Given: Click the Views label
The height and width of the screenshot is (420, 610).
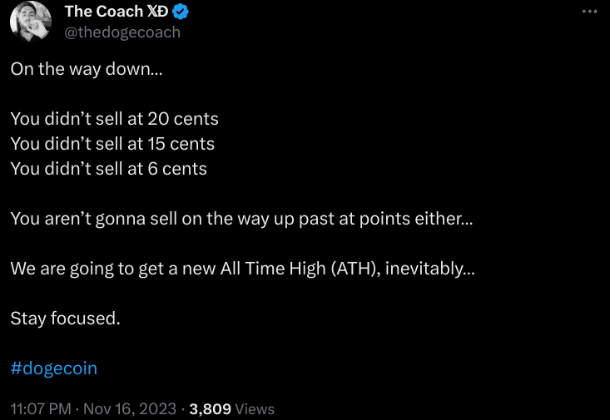Looking at the screenshot, I should 255,408.
